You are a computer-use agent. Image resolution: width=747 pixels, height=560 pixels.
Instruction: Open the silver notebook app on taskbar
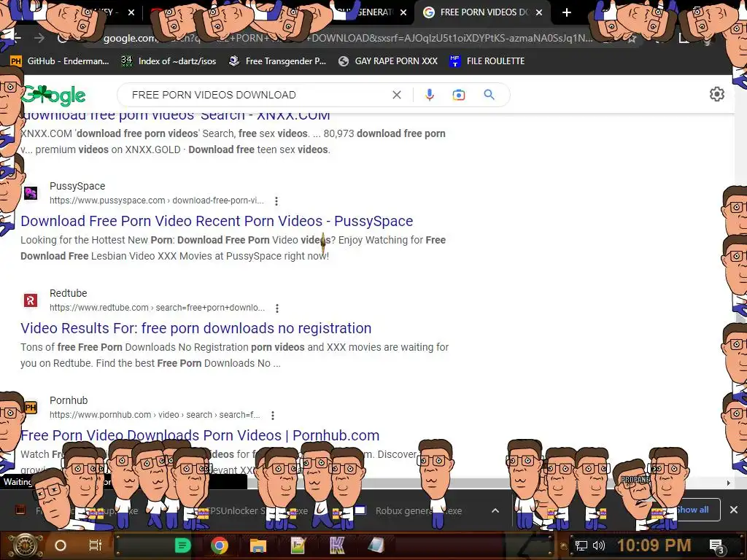376,545
